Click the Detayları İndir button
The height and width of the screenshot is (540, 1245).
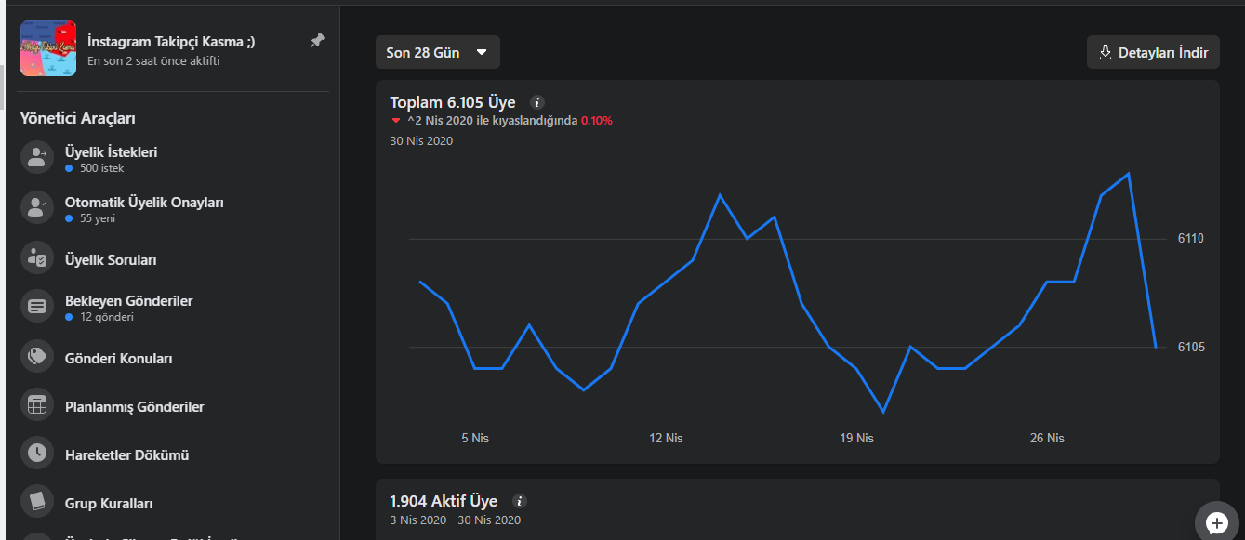pyautogui.click(x=1153, y=52)
